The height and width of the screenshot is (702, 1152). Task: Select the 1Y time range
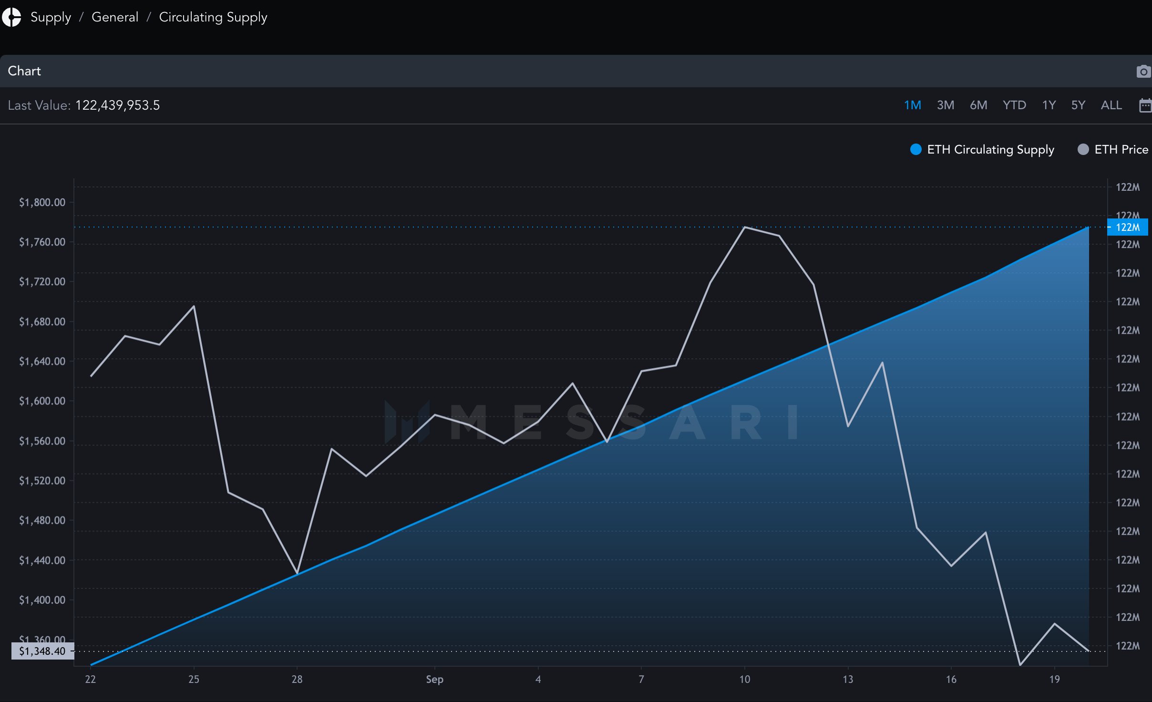pos(1049,105)
